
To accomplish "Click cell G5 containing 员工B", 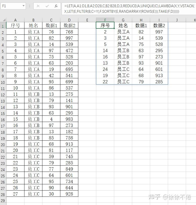I will (123, 50).
